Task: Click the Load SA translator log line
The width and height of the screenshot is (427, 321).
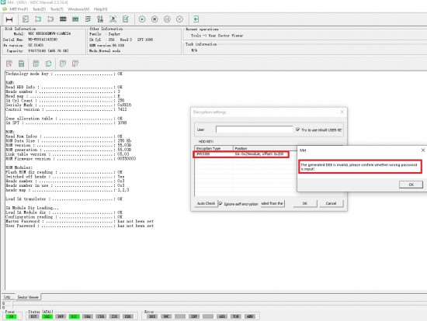Action: coord(64,199)
